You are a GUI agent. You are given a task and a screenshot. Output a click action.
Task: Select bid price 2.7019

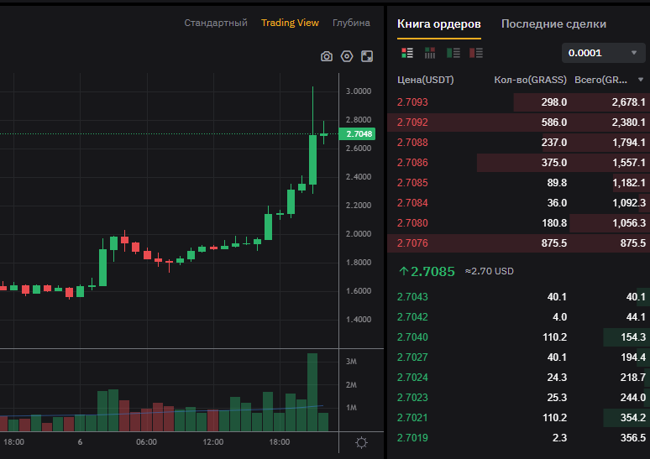(x=412, y=438)
